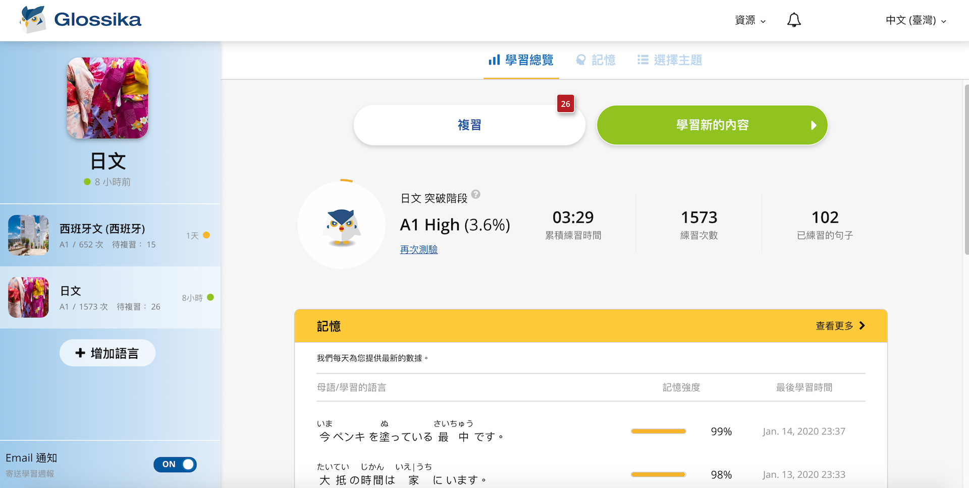Click the Glossika owl logo
Screen dimensions: 969x488
[x=33, y=20]
